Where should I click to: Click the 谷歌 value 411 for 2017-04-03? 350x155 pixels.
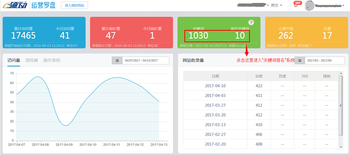[259, 95]
